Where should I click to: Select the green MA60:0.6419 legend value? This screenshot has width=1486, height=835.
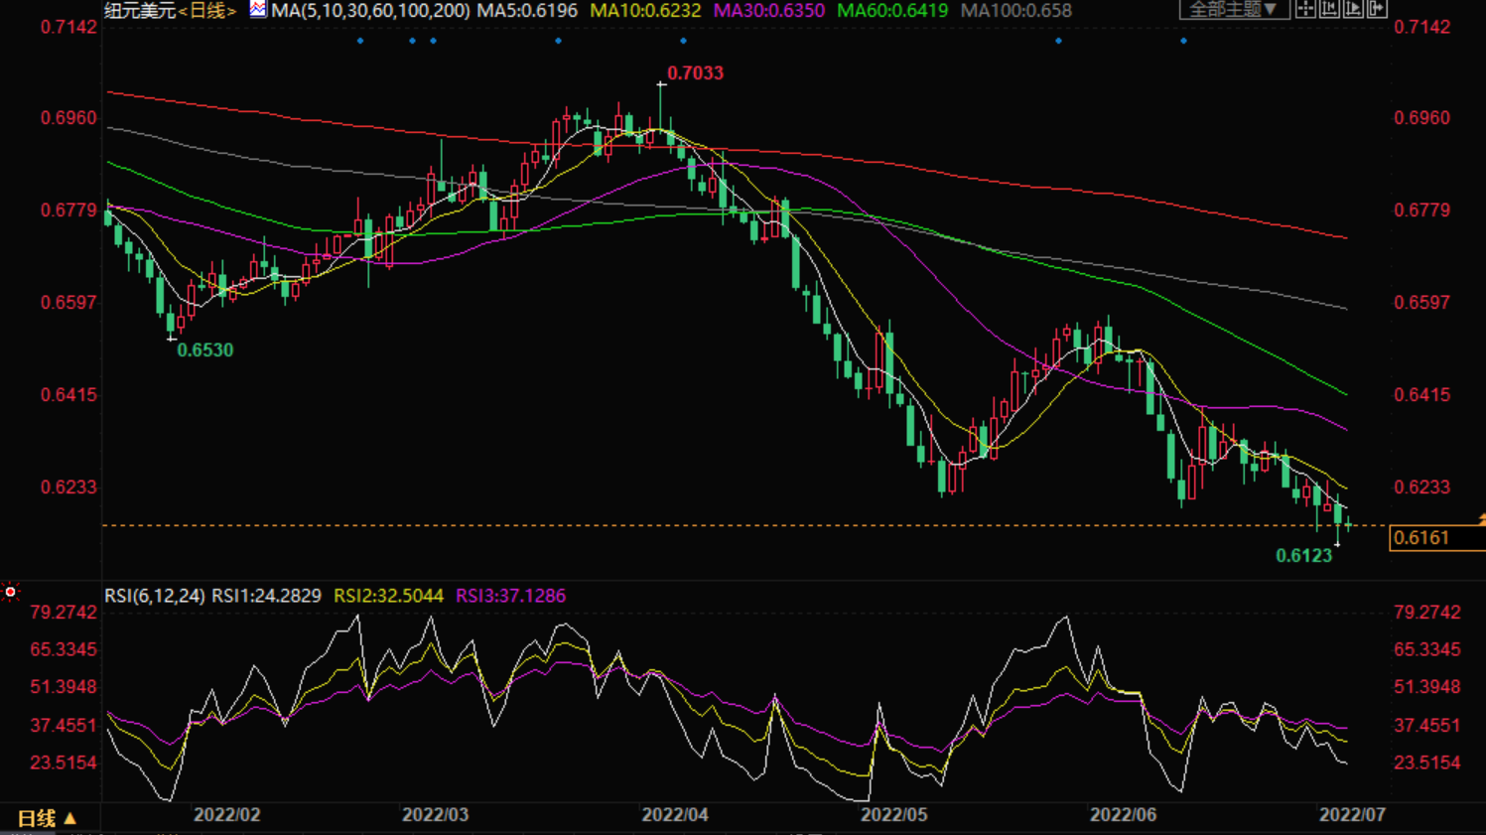[x=892, y=11]
